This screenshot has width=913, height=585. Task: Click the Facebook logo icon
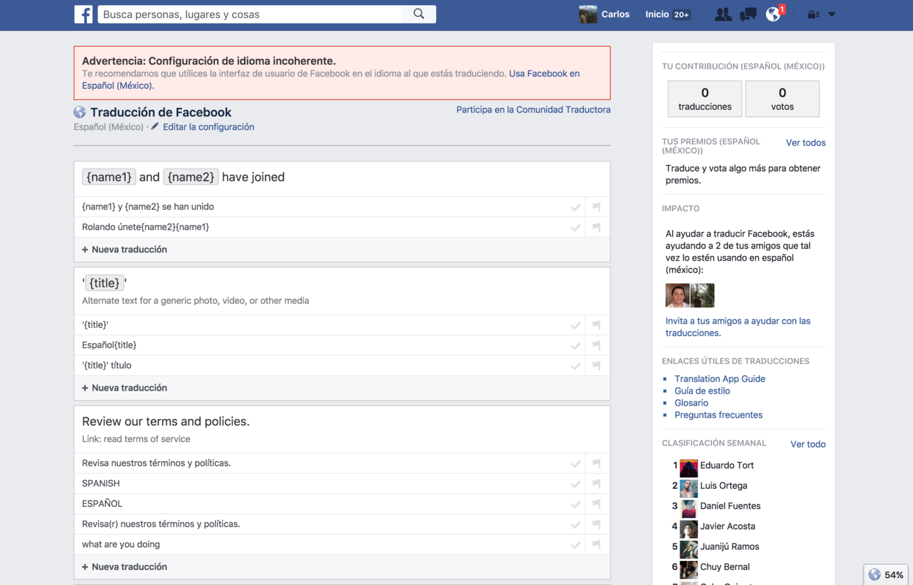[83, 14]
